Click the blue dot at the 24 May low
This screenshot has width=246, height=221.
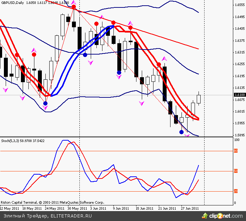[45, 103]
